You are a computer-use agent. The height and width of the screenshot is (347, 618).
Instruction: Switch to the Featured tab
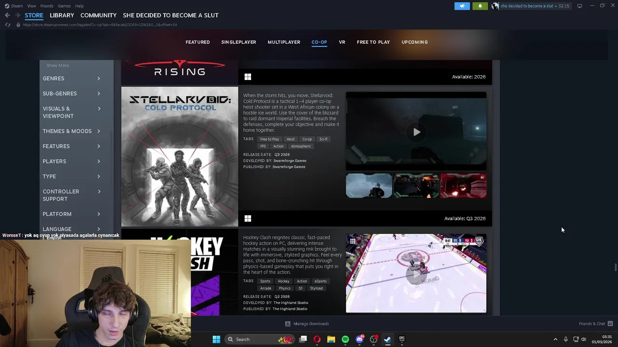point(197,42)
